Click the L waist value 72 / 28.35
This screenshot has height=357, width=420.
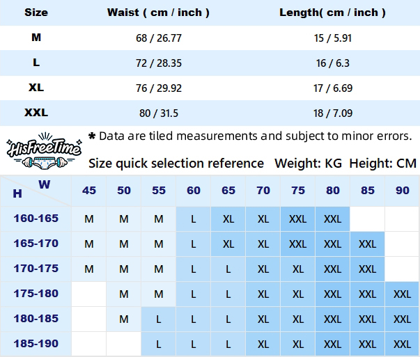[x=159, y=63]
